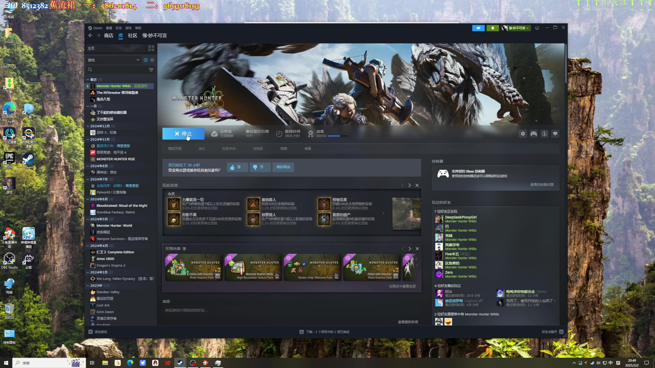The image size is (655, 368).
Task: Click the add game plus icon
Action: (x=90, y=332)
